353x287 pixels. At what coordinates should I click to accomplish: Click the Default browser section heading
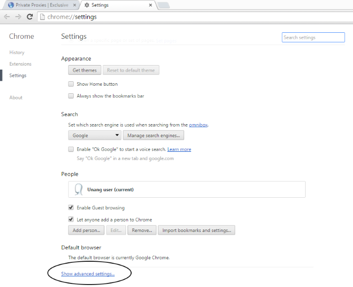[81, 248]
